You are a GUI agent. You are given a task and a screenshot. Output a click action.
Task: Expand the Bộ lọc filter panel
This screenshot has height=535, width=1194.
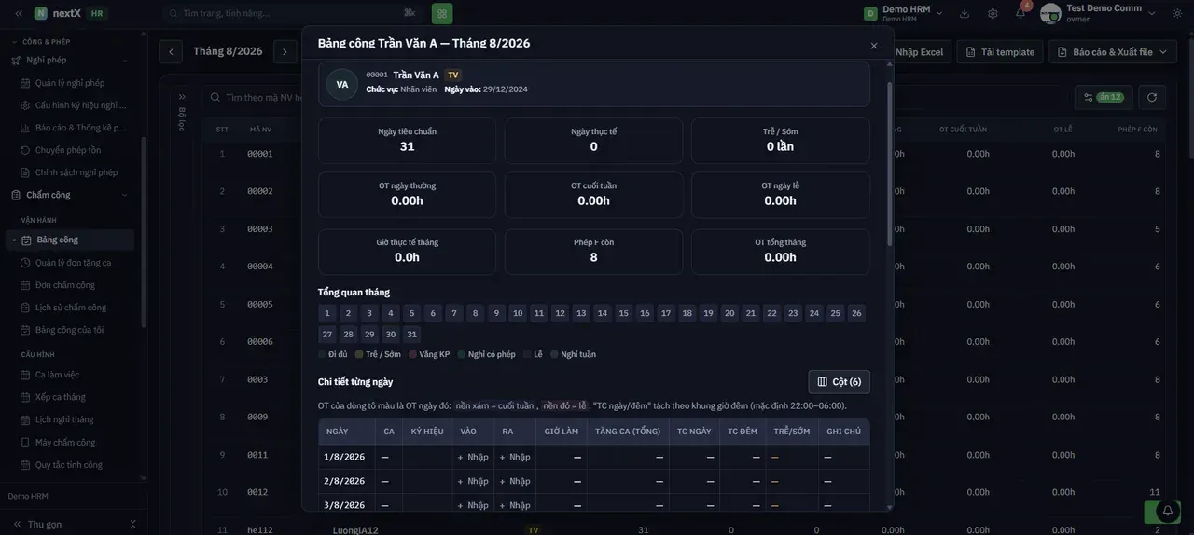pos(182,97)
